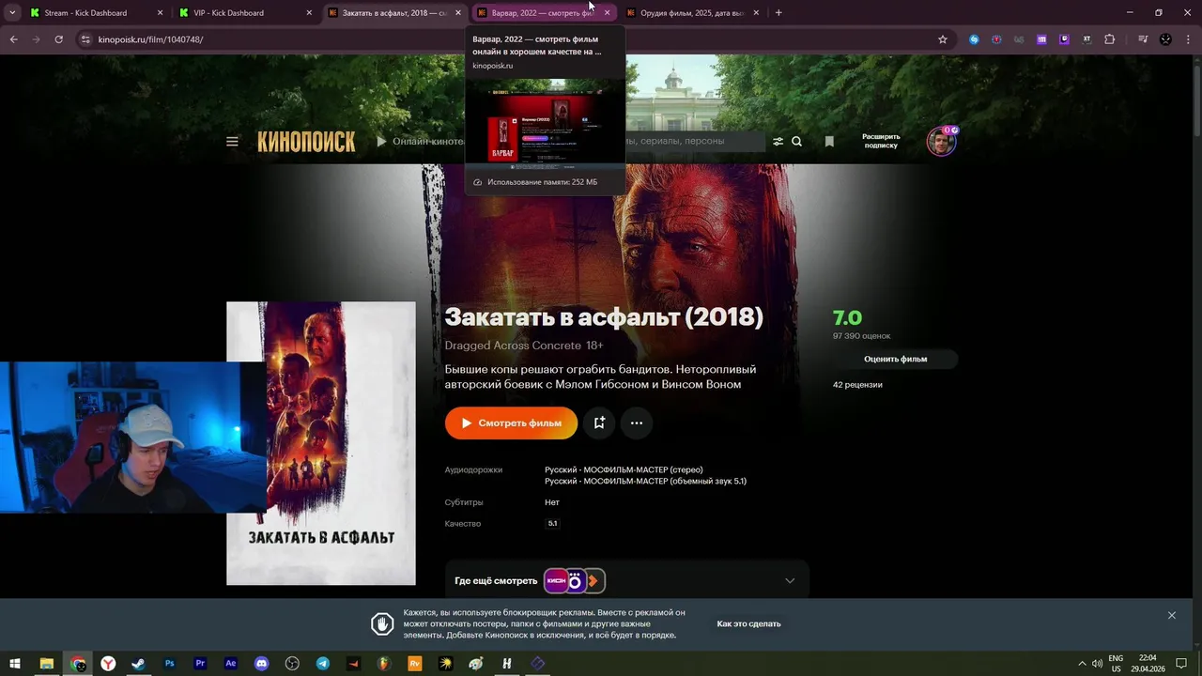This screenshot has width=1202, height=676.
Task: Show hidden system tray icons
Action: (x=1082, y=663)
